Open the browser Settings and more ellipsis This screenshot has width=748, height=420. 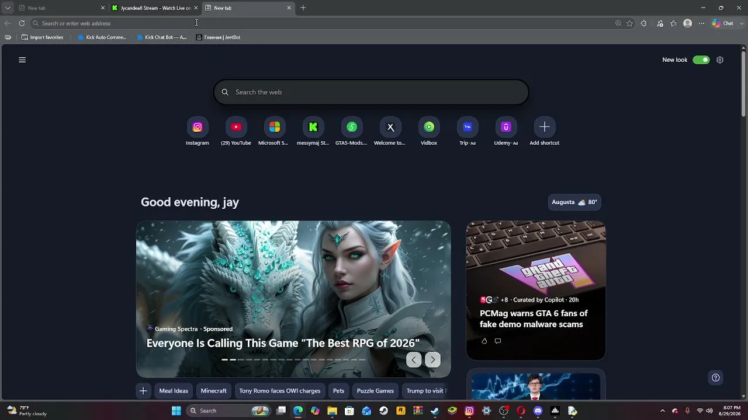pyautogui.click(x=702, y=23)
